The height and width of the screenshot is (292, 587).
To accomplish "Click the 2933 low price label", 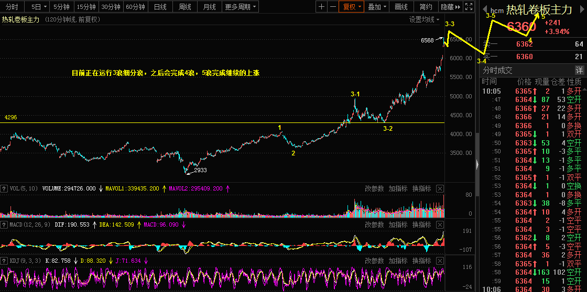I will [200, 170].
